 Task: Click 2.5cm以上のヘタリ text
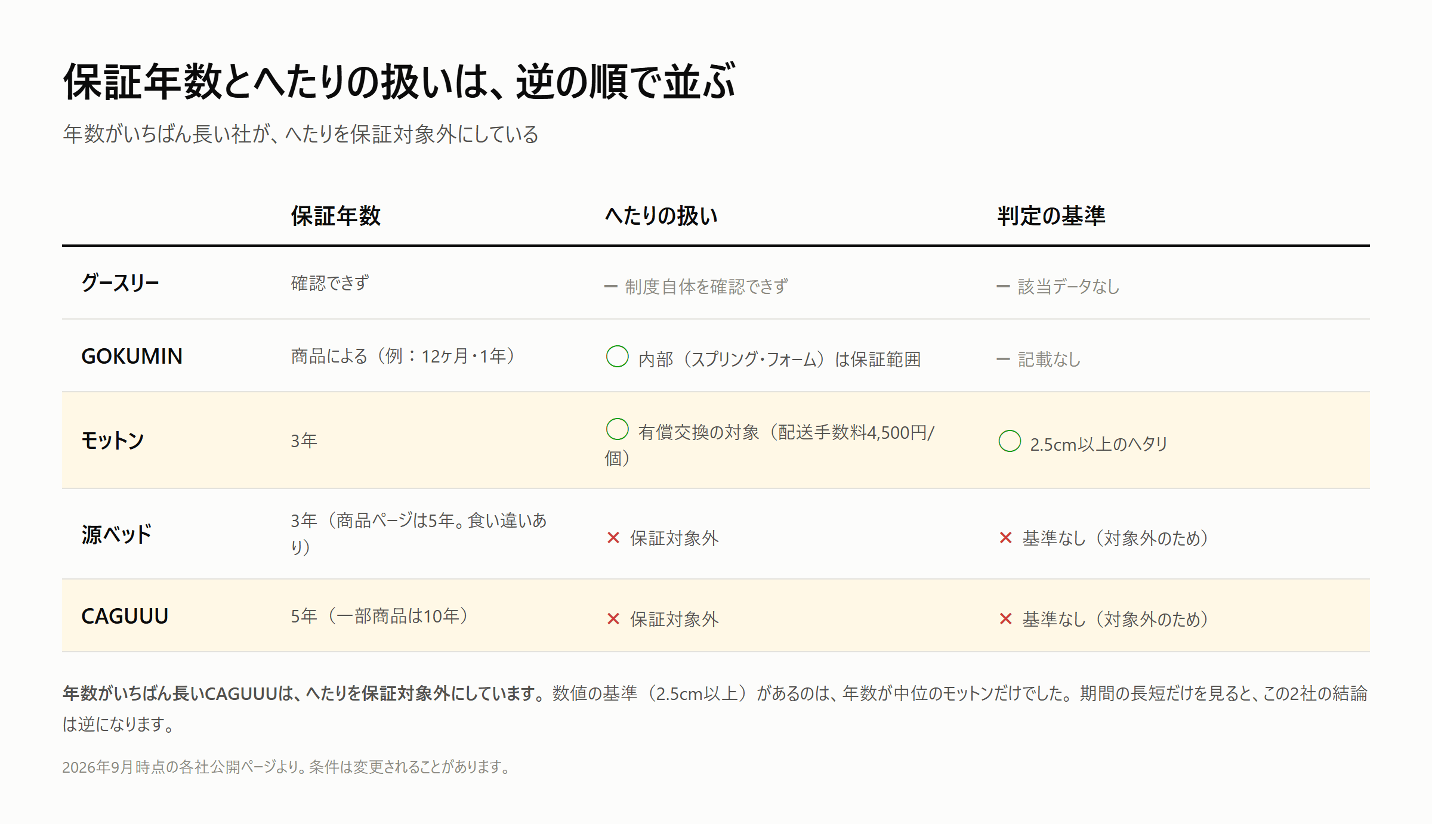click(x=1098, y=444)
